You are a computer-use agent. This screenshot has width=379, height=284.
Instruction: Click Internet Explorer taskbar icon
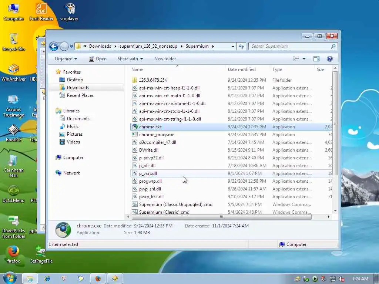(47, 278)
